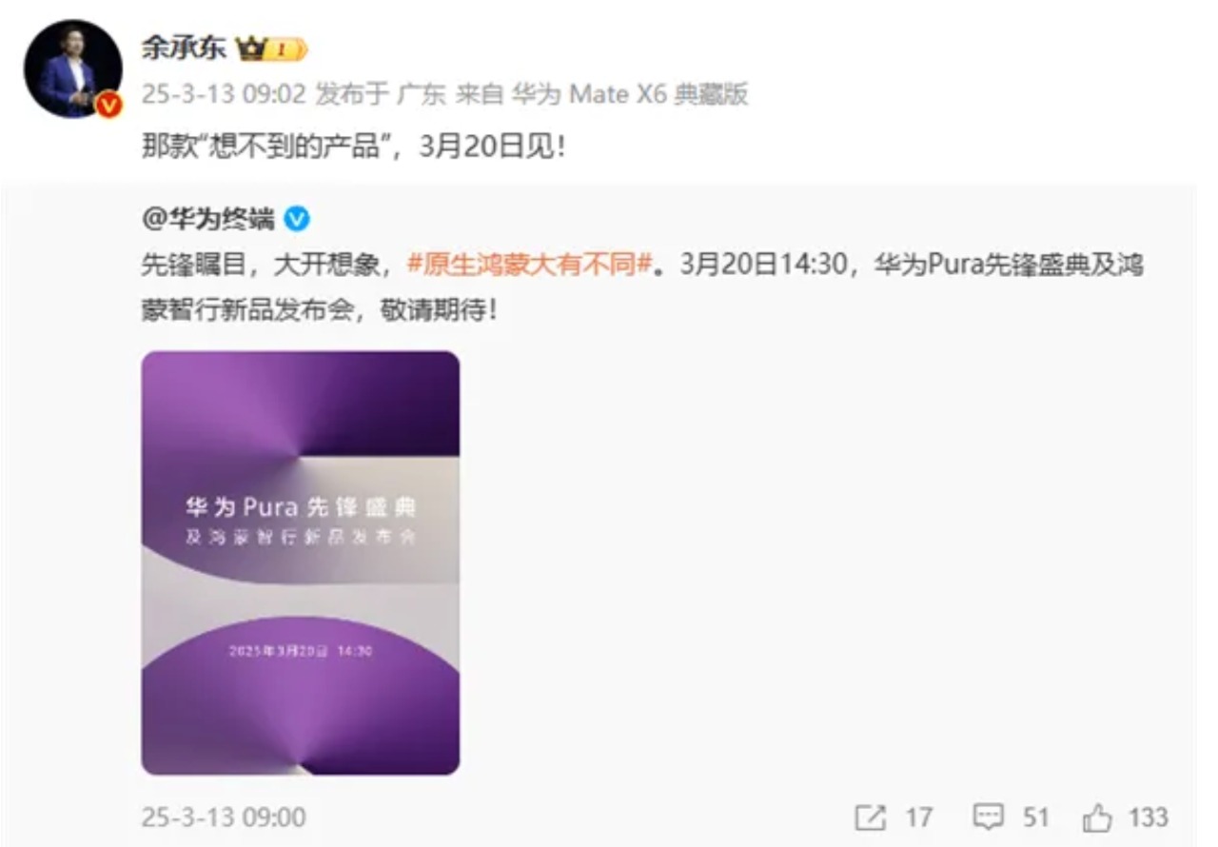This screenshot has height=847, width=1218.
Task: Like the post with the thumbs-up icon
Action: [1097, 817]
